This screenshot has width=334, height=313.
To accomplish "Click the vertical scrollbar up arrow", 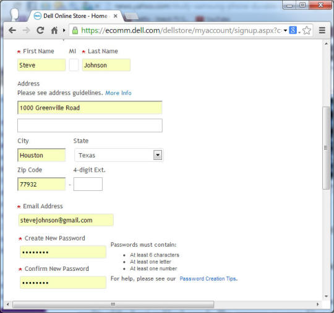I will [326, 43].
